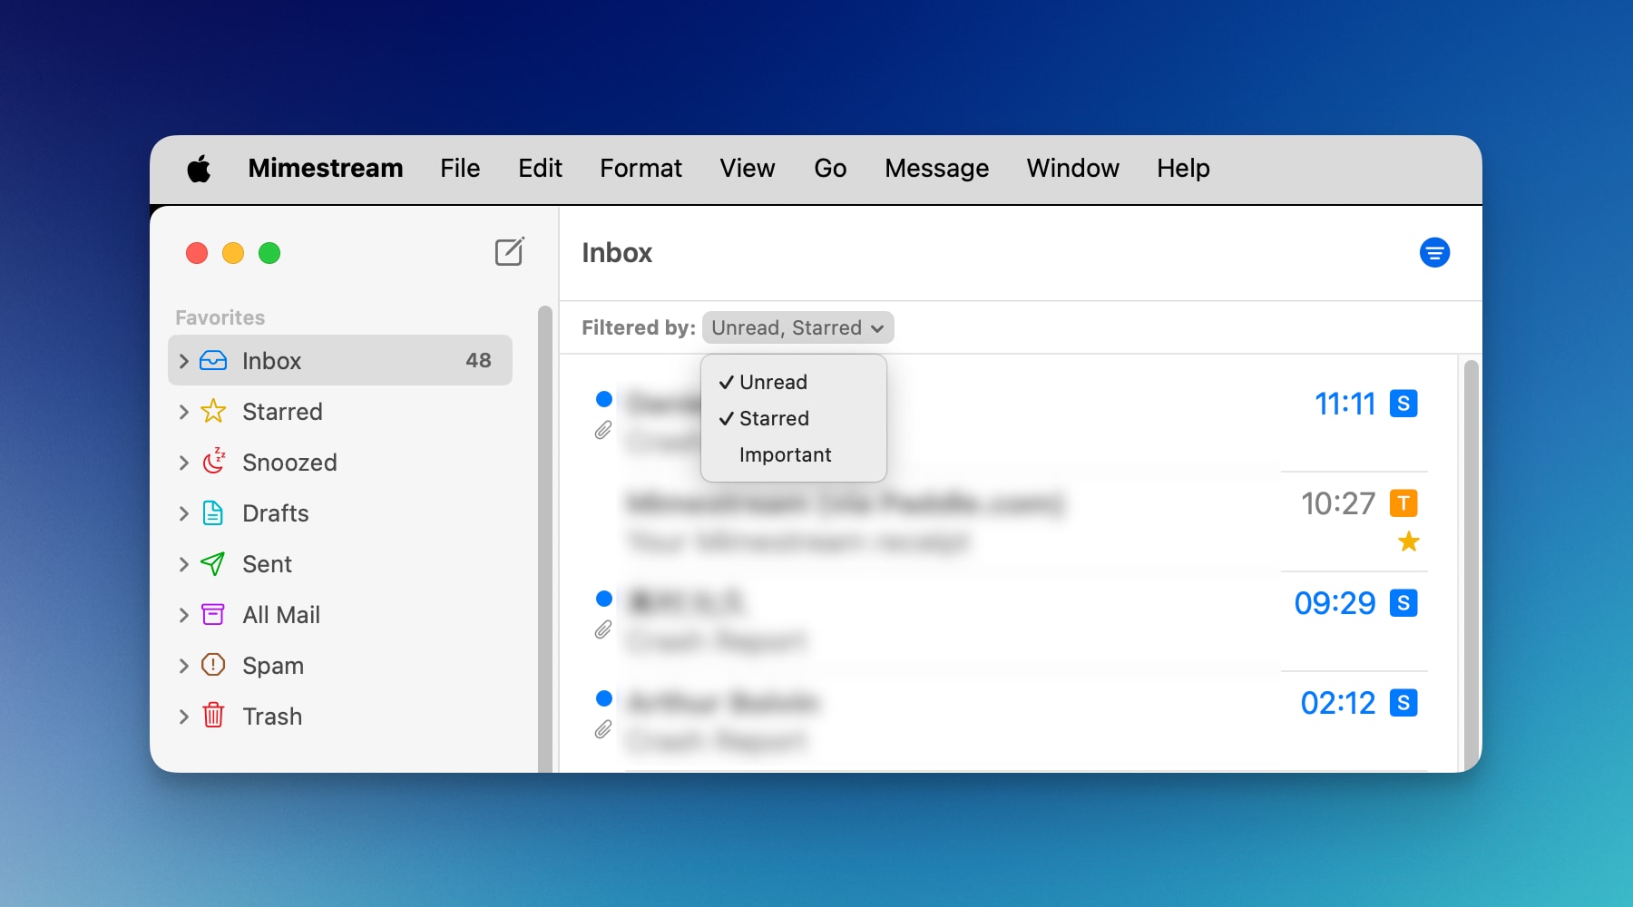The image size is (1633, 907).
Task: Open the View menu
Action: [x=748, y=168]
